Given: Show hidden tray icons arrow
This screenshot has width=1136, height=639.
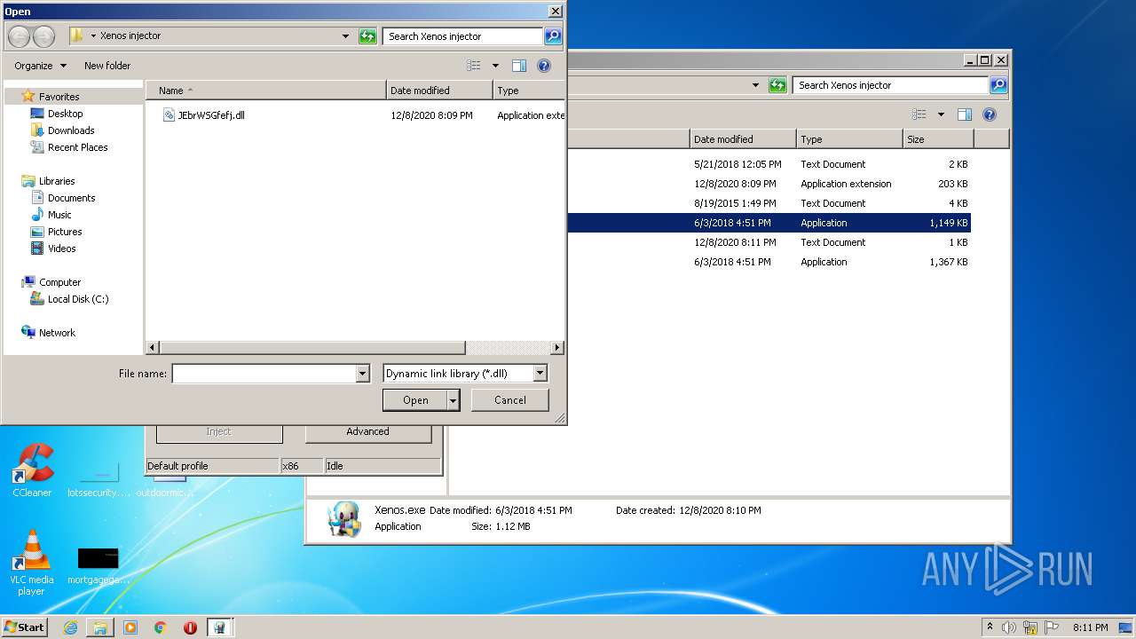Looking at the screenshot, I should point(990,627).
